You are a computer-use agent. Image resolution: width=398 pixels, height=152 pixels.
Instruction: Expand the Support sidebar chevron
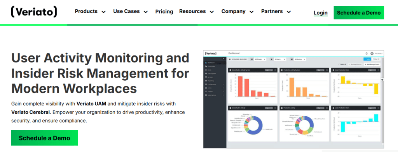pos(223,92)
